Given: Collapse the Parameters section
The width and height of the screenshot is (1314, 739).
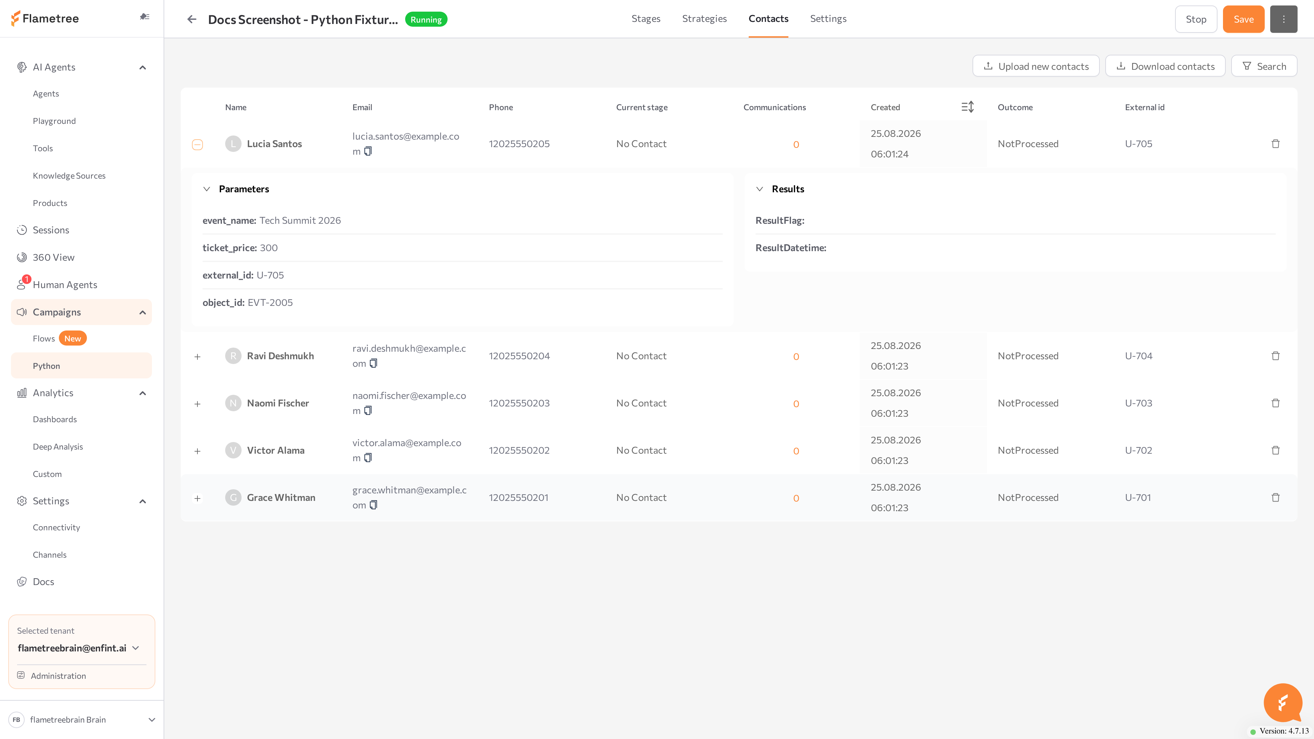Looking at the screenshot, I should (x=207, y=189).
